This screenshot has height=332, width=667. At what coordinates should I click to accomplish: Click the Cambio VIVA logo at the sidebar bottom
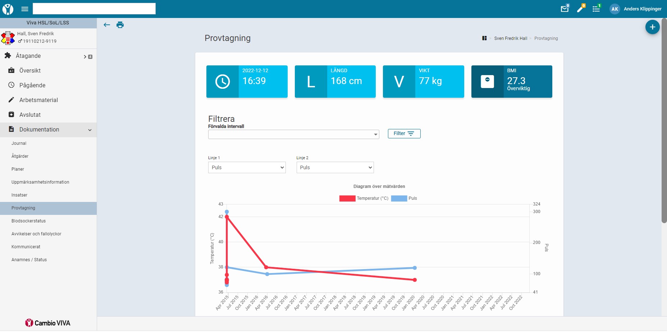48,323
